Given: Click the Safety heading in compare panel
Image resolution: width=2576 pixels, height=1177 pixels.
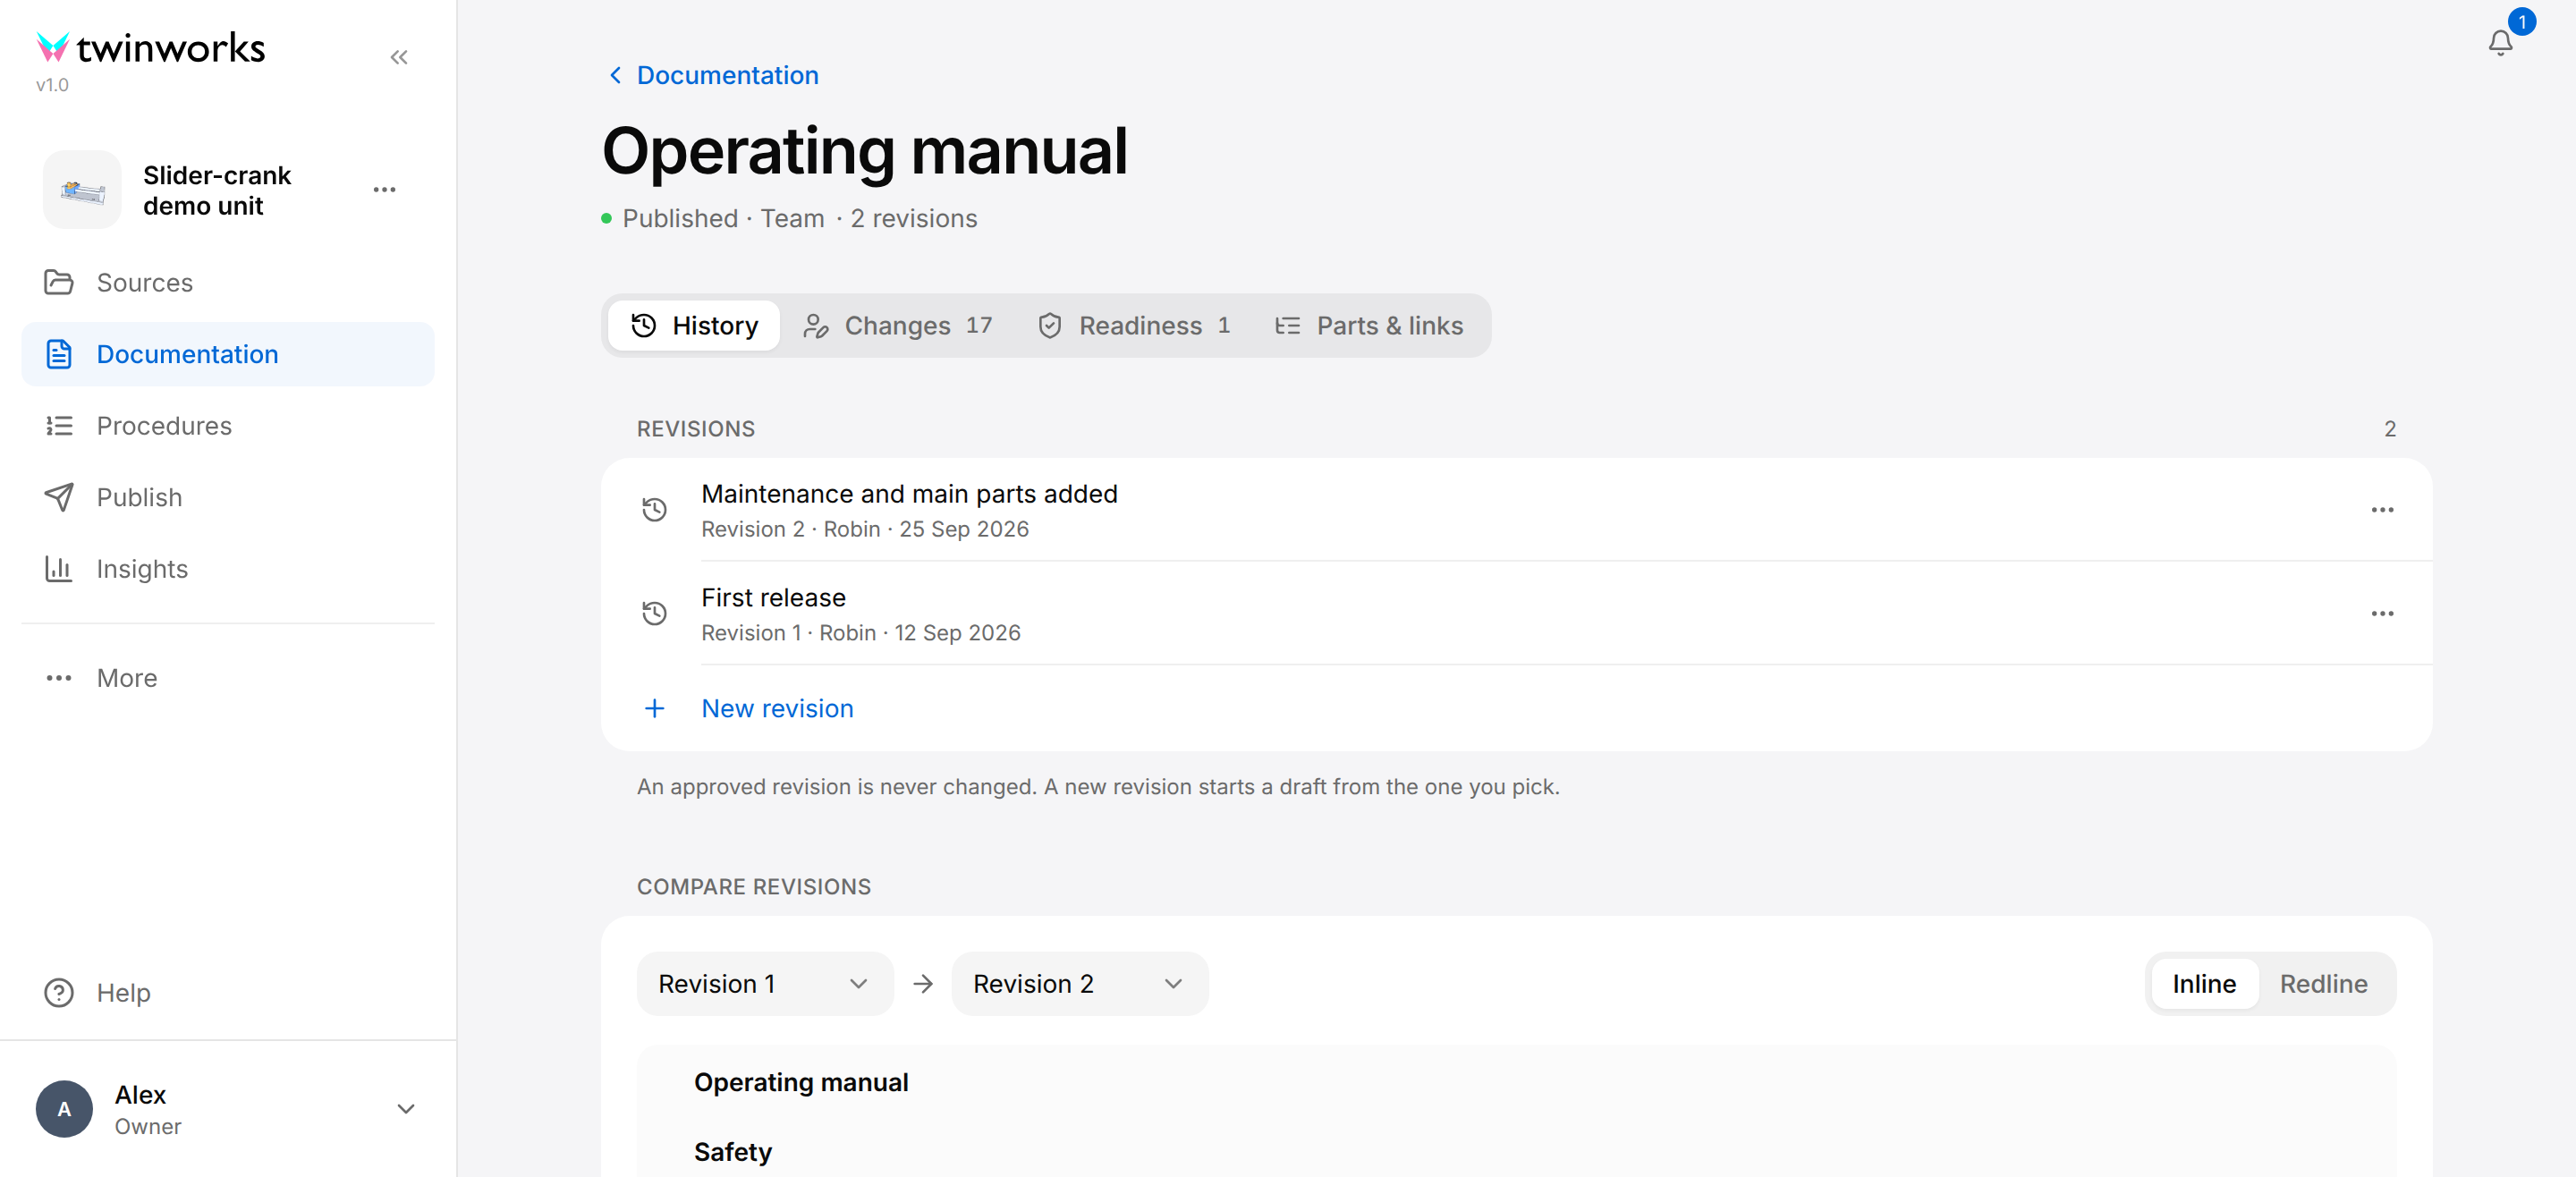Looking at the screenshot, I should tap(733, 1152).
